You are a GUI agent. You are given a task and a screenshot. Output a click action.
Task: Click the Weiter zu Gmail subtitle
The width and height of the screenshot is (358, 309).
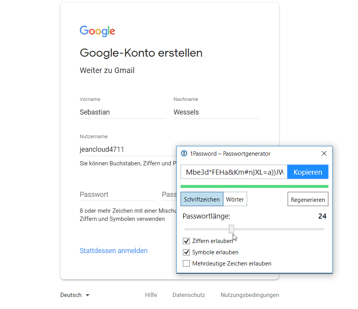[x=107, y=70]
